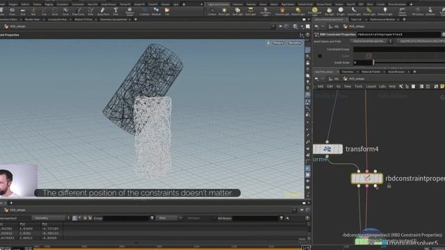Add a Caustic Light from the shelf
The image size is (445, 250).
coord(354,11)
